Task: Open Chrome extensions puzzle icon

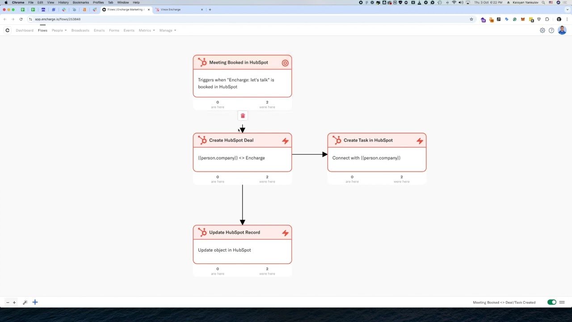Action: pos(547,19)
